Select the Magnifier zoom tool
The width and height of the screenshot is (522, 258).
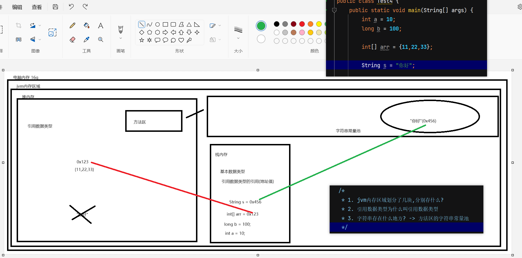pyautogui.click(x=101, y=40)
